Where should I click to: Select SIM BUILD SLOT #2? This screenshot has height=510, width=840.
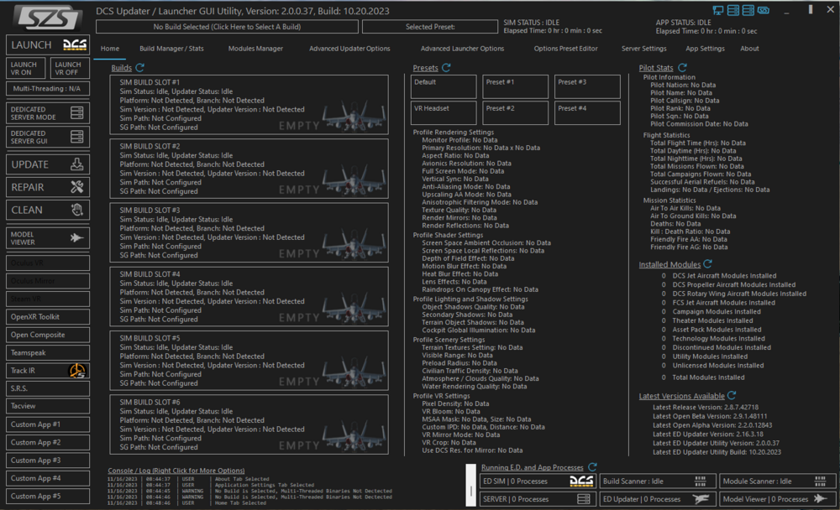pos(249,169)
